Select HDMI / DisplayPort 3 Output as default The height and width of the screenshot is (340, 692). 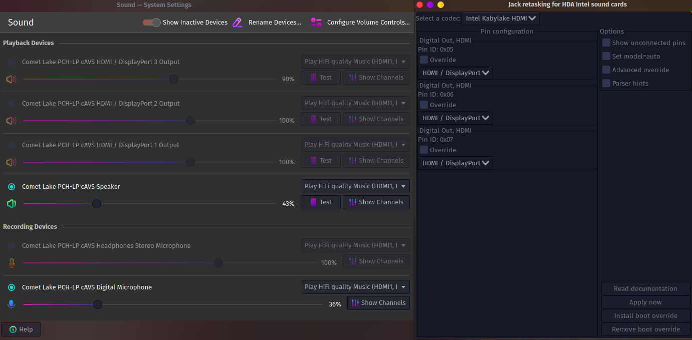point(12,62)
